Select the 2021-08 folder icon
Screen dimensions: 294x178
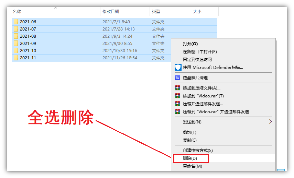point(16,36)
